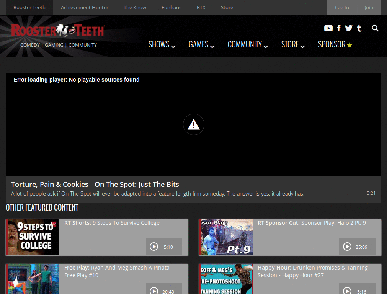The image size is (392, 294).
Task: Expand the Shows dropdown menu
Action: pos(162,44)
